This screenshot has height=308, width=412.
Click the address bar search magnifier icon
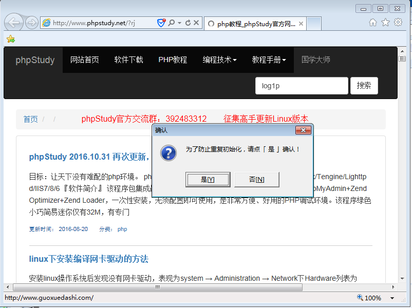tap(171, 23)
